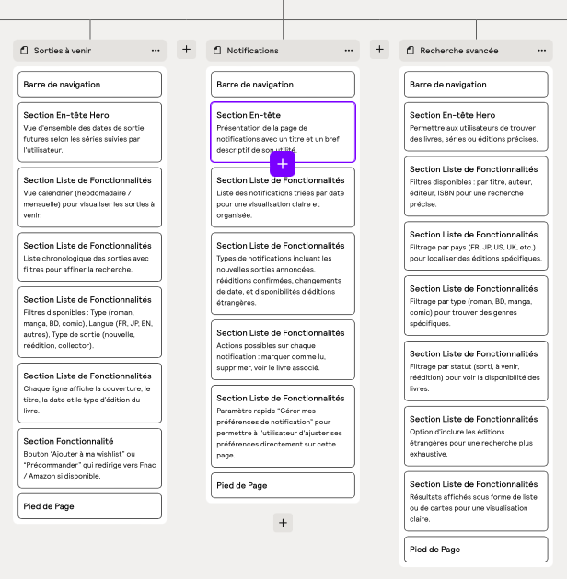Click the purple plus button under Section En-tête

[x=283, y=164]
